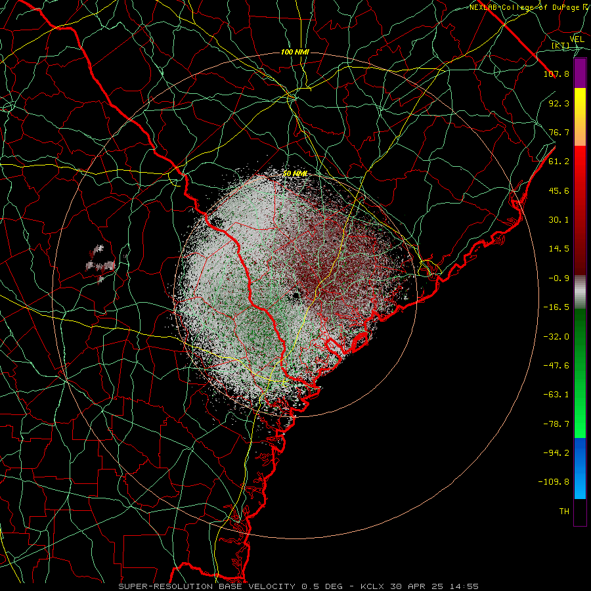Image resolution: width=591 pixels, height=591 pixels.
Task: Select the -109.8 value on the velocity scale
Action: (x=554, y=482)
